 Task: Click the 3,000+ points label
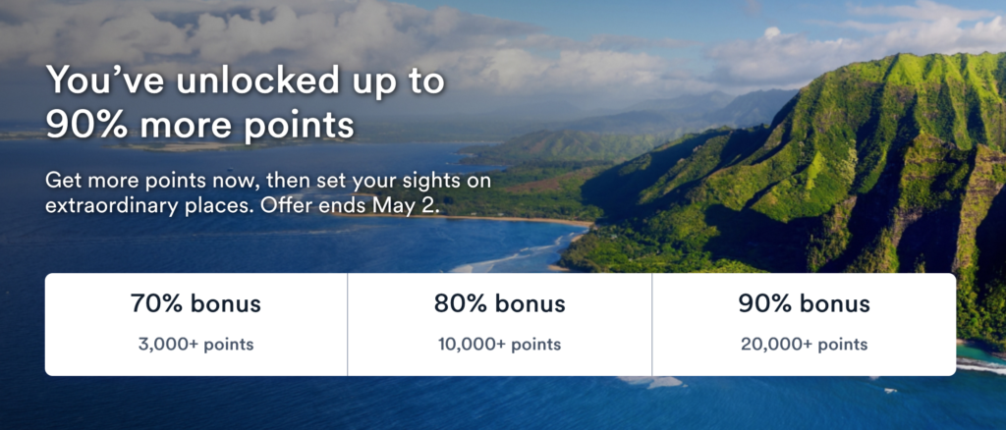coord(196,345)
